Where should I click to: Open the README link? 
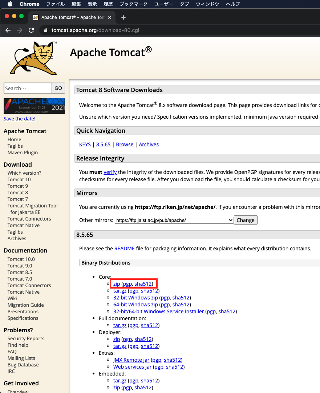pos(124,249)
